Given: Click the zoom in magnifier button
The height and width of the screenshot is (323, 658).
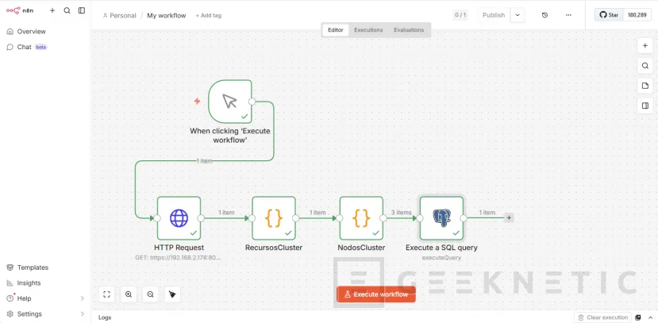Looking at the screenshot, I should pyautogui.click(x=129, y=294).
